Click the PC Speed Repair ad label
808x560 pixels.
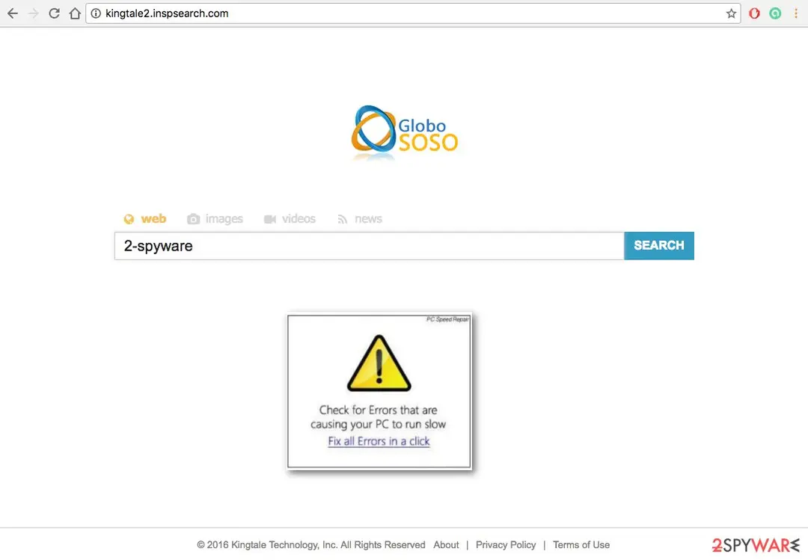coord(447,319)
